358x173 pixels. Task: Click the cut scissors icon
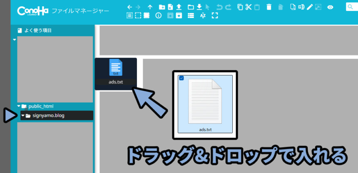click(x=249, y=7)
